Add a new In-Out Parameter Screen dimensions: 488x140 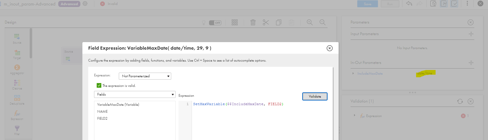pyautogui.click(x=471, y=63)
